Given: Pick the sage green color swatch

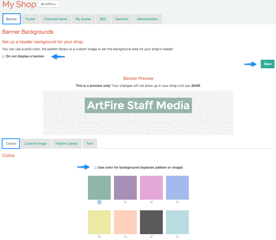Looking at the screenshot, I should tap(99, 188).
